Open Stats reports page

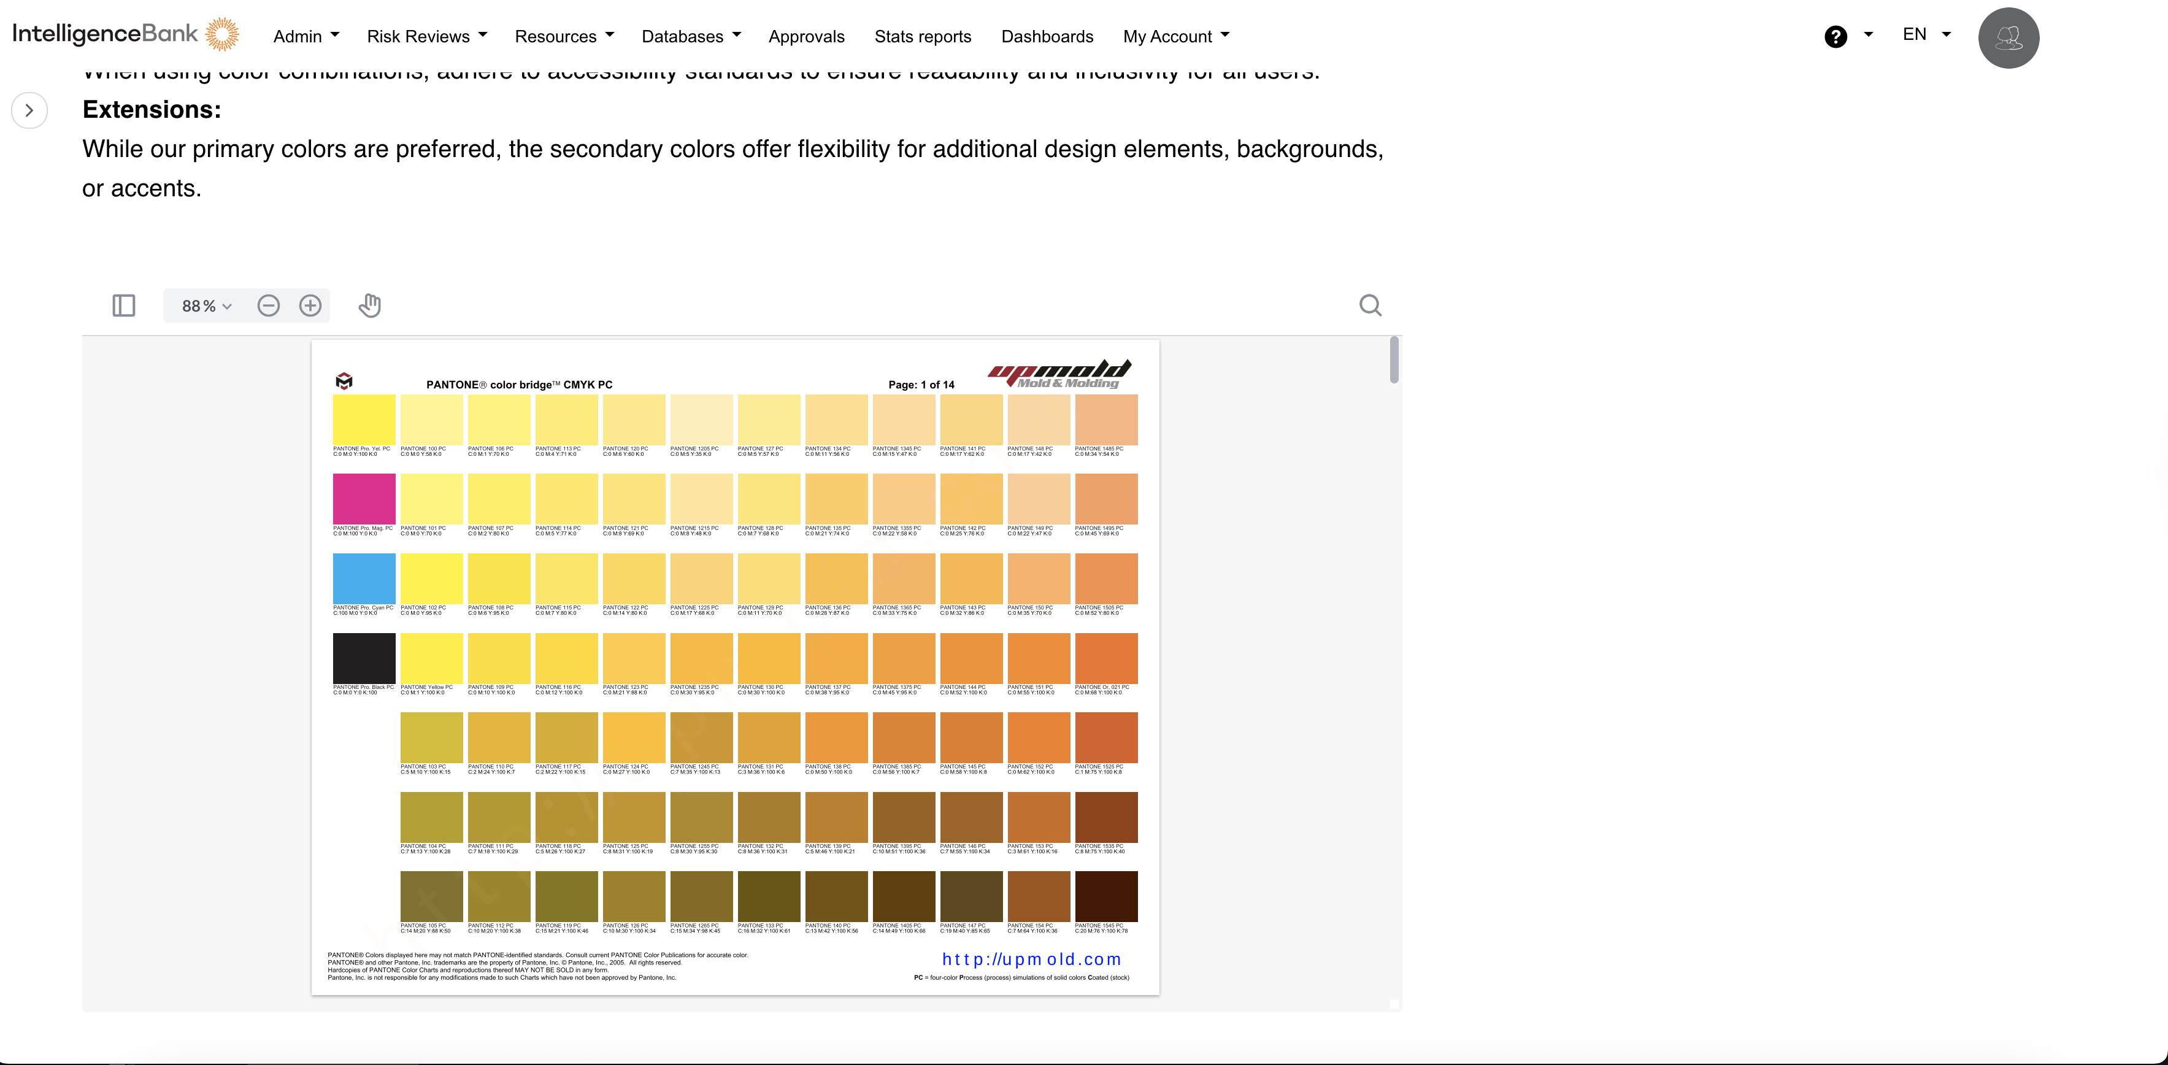(x=923, y=36)
